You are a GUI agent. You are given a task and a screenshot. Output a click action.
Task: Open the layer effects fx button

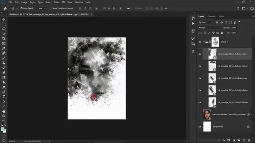pyautogui.click(x=224, y=140)
